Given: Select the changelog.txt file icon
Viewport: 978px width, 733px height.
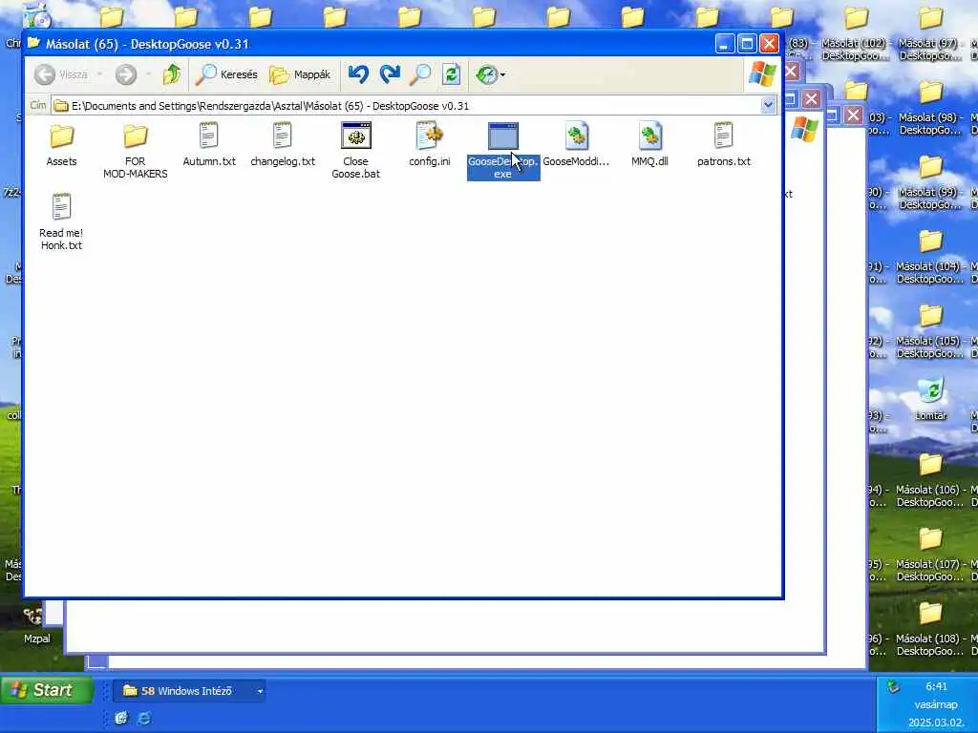Looking at the screenshot, I should click(283, 145).
